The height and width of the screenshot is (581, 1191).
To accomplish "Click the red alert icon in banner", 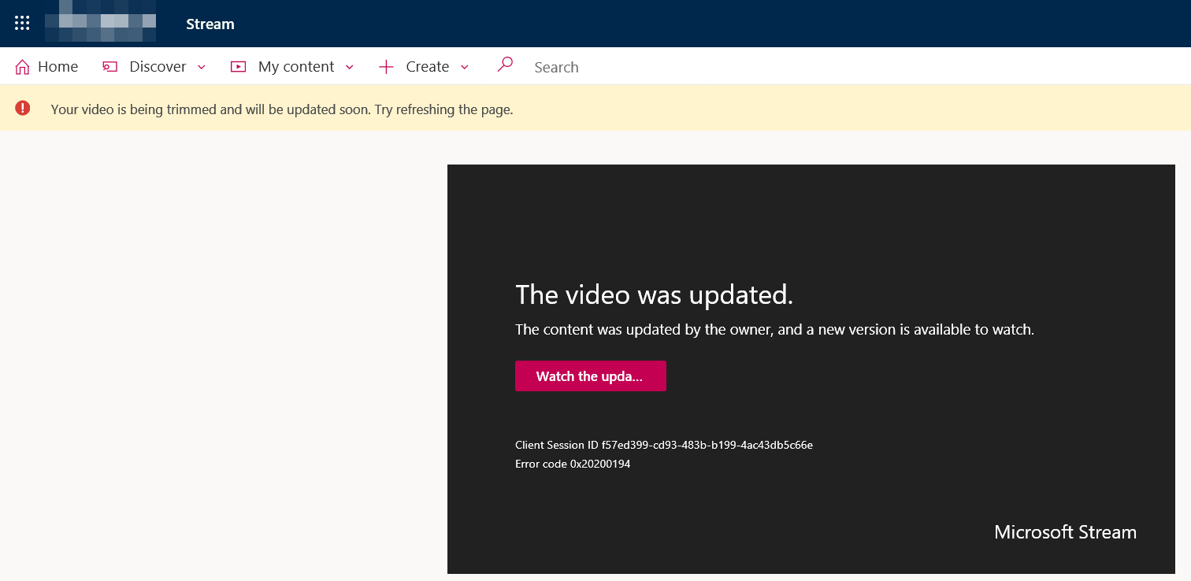I will pos(22,108).
